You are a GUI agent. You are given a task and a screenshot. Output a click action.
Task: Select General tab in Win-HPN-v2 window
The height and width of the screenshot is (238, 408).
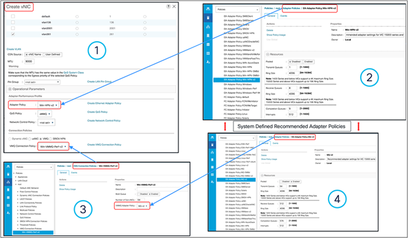coord(271,16)
